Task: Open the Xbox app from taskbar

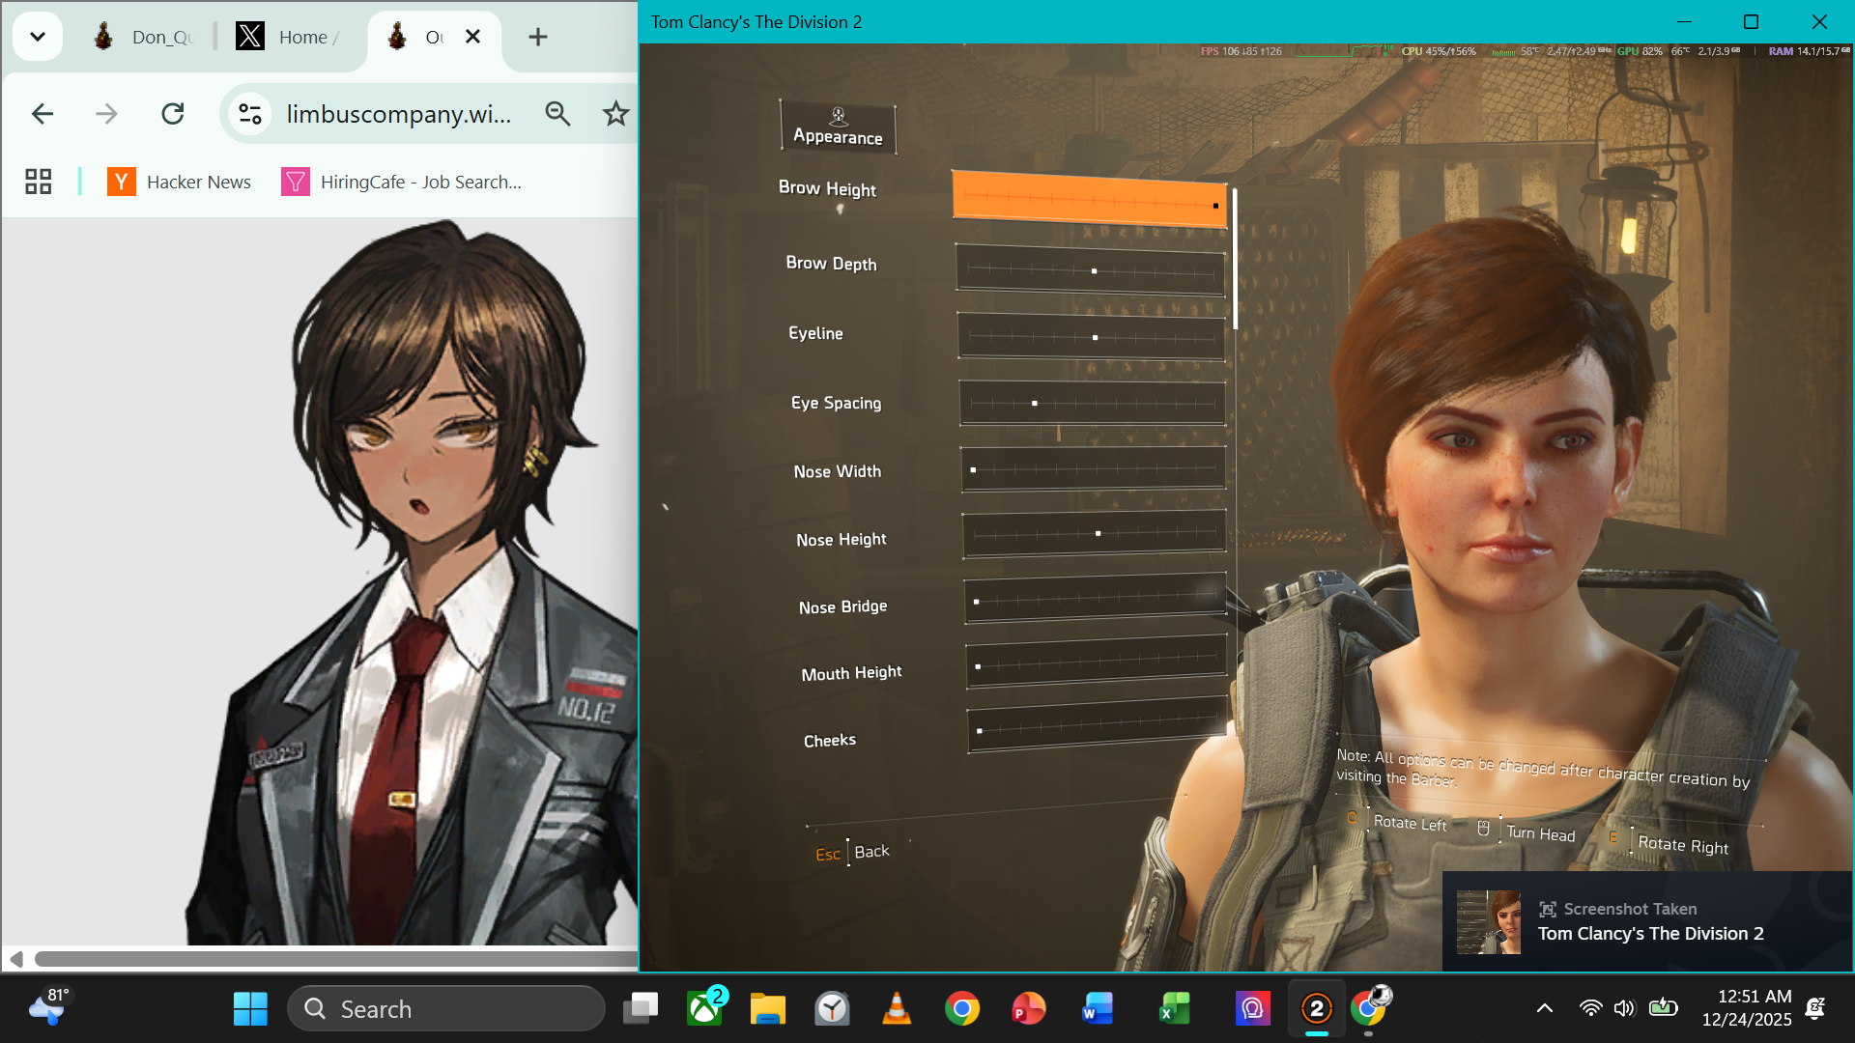Action: 704,1009
